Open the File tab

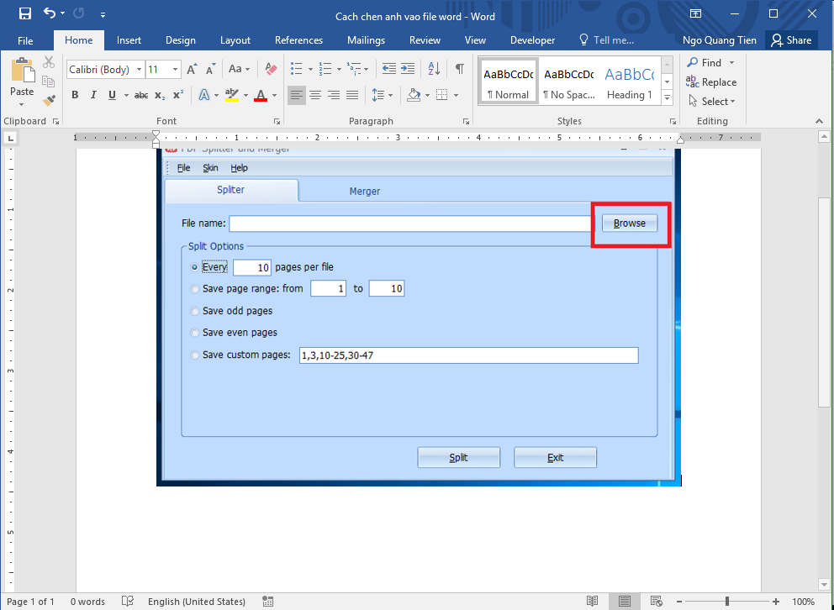(25, 40)
